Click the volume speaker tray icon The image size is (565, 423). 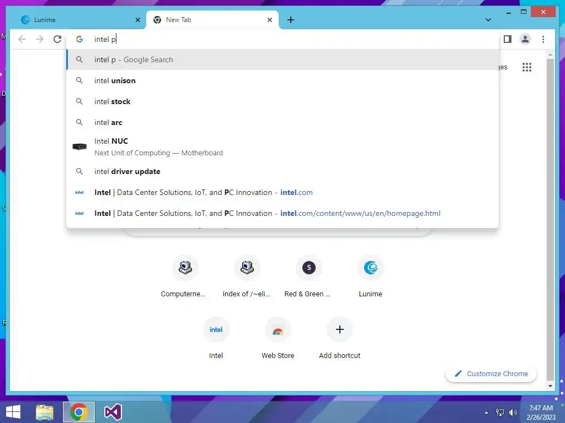click(x=513, y=413)
